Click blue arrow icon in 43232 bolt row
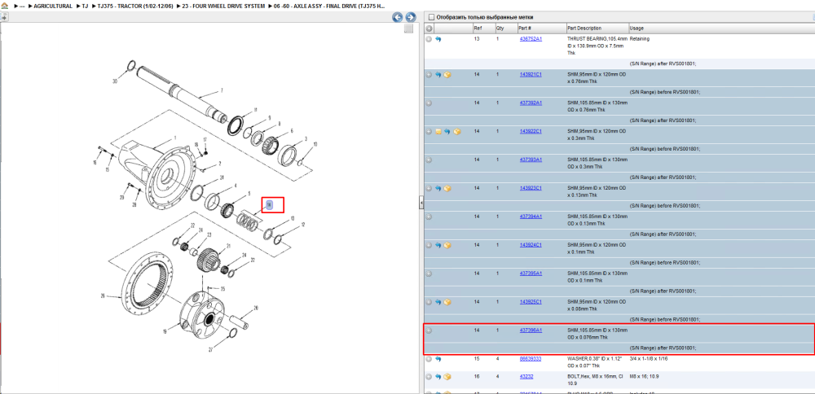 point(438,377)
